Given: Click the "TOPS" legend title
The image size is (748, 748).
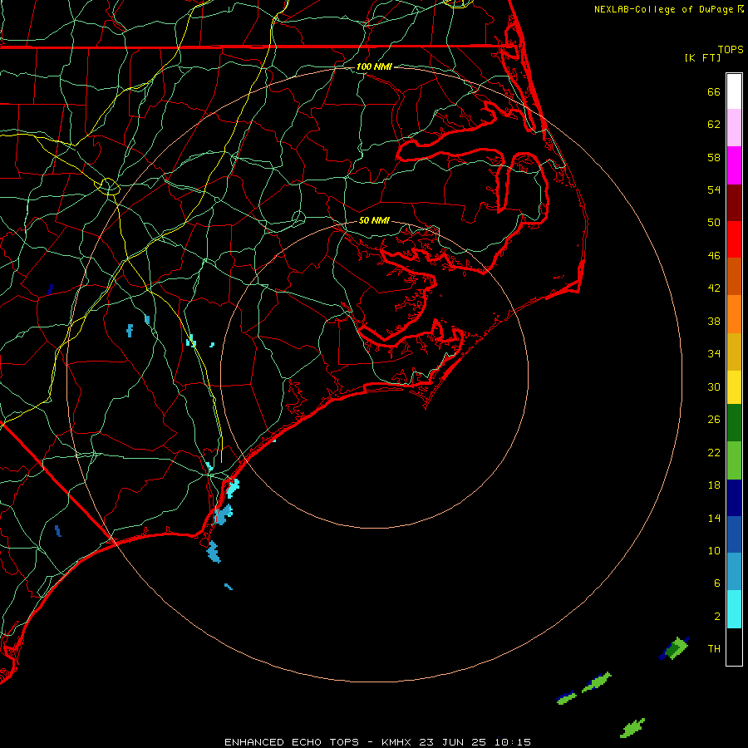Looking at the screenshot, I should pos(731,49).
